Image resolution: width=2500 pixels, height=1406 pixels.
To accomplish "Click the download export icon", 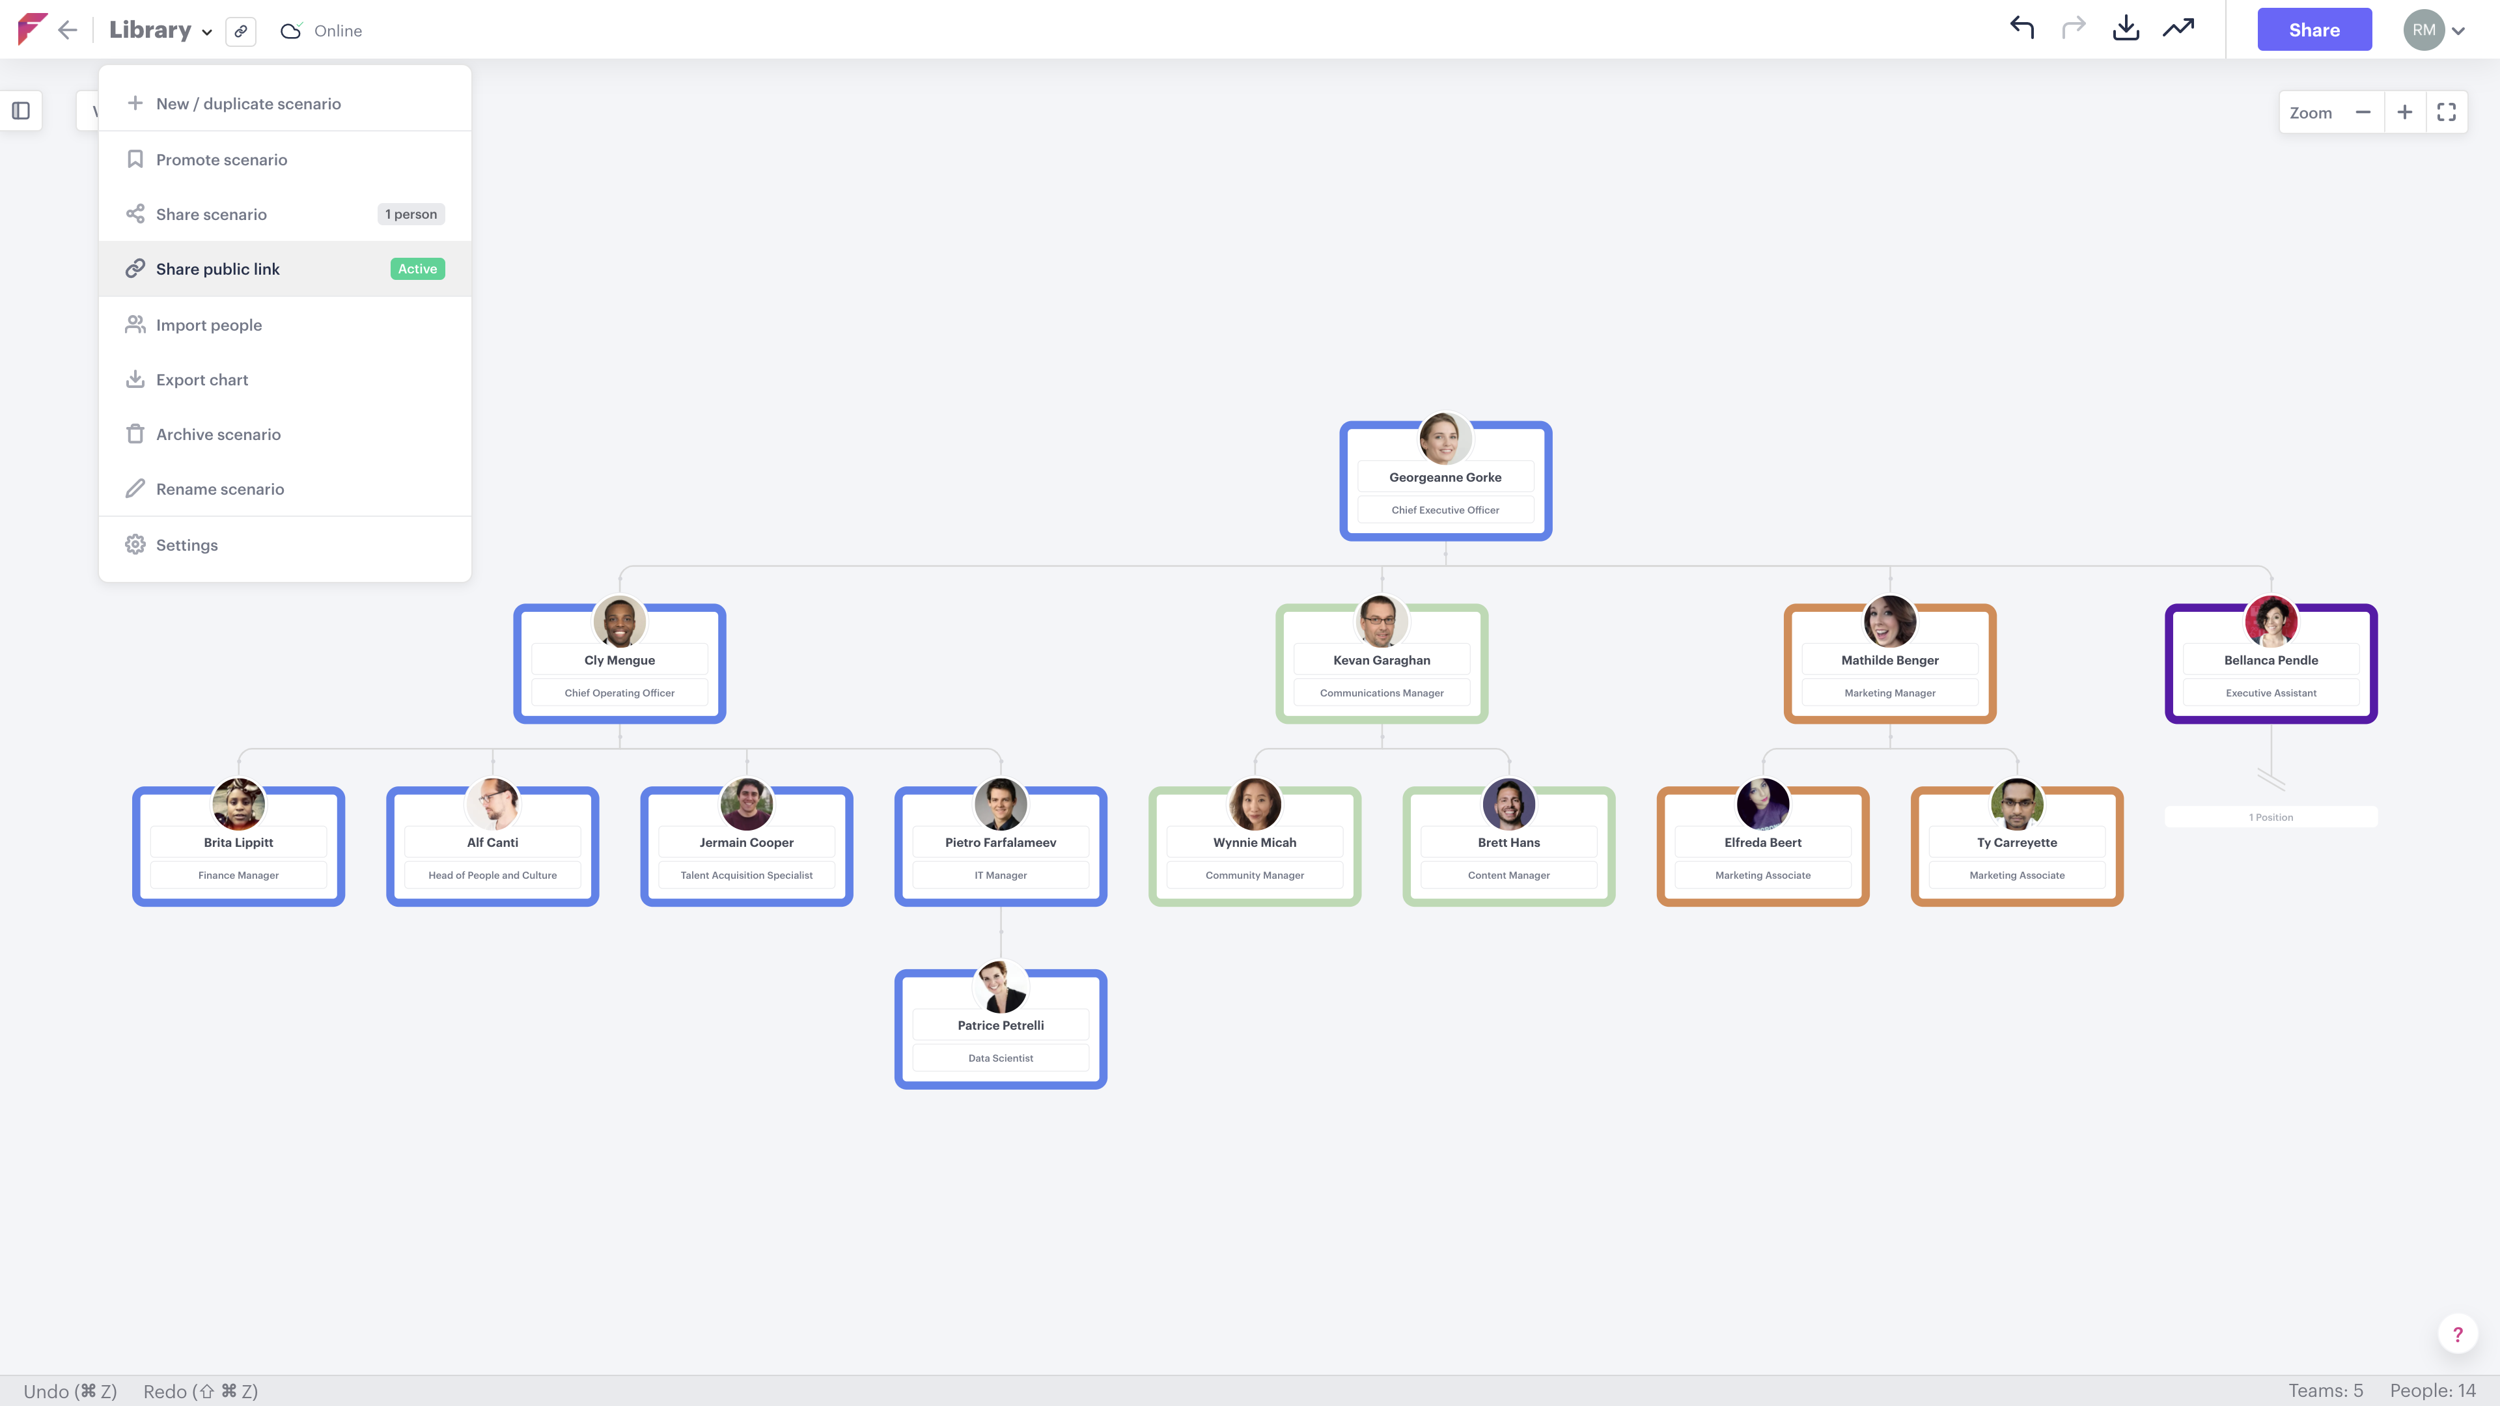I will click(2126, 29).
